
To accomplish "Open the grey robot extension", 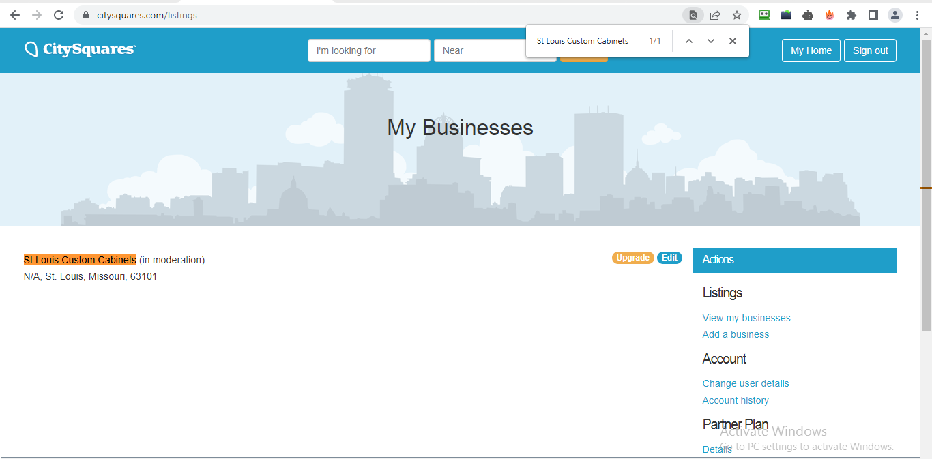I will (808, 15).
